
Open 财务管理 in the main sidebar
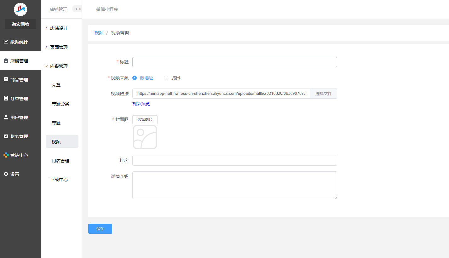pyautogui.click(x=20, y=136)
